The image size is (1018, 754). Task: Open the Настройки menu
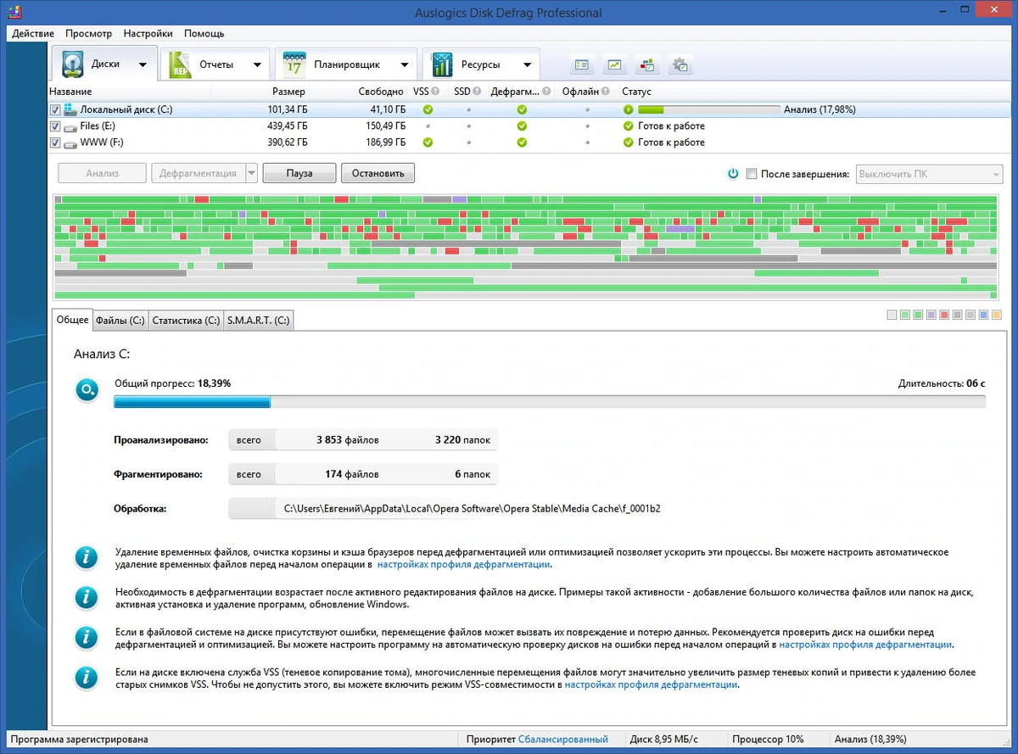click(x=148, y=33)
